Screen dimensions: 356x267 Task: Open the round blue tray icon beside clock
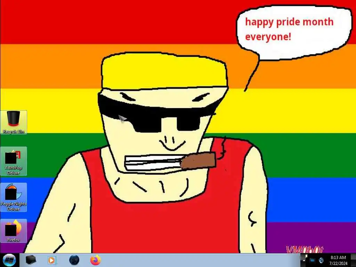(x=321, y=260)
